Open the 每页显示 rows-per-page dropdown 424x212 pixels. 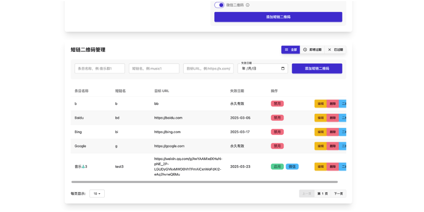[97, 194]
